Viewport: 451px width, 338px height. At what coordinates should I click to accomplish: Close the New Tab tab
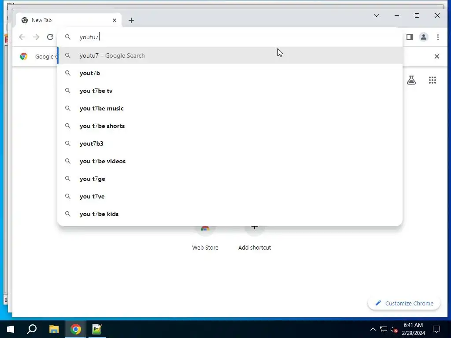tap(115, 20)
